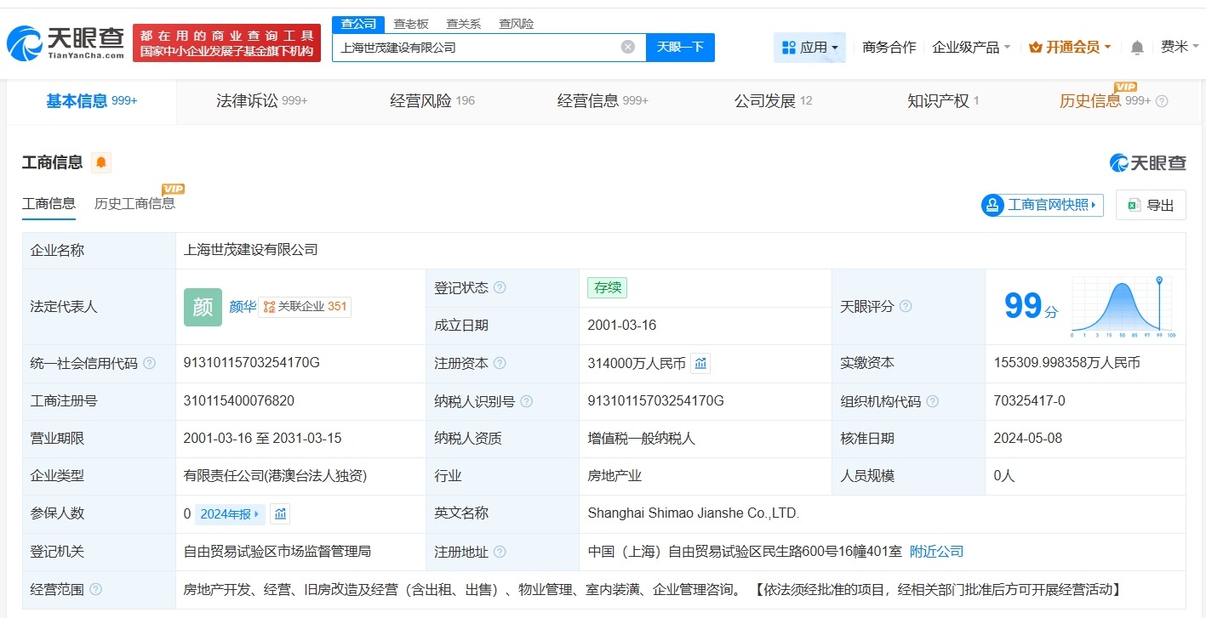This screenshot has height=618, width=1206.
Task: Click the orange bell icon beside 工商信息 heading
Action: [100, 162]
